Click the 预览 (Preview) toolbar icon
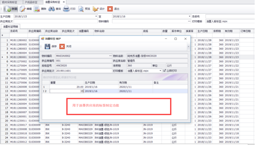Image resolution: width=255 pixels, height=145 pixels. click(81, 9)
